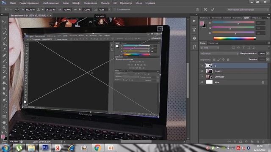Toggle Quick Mask mode below color swatches
271x152 pixels.
pos(4,143)
